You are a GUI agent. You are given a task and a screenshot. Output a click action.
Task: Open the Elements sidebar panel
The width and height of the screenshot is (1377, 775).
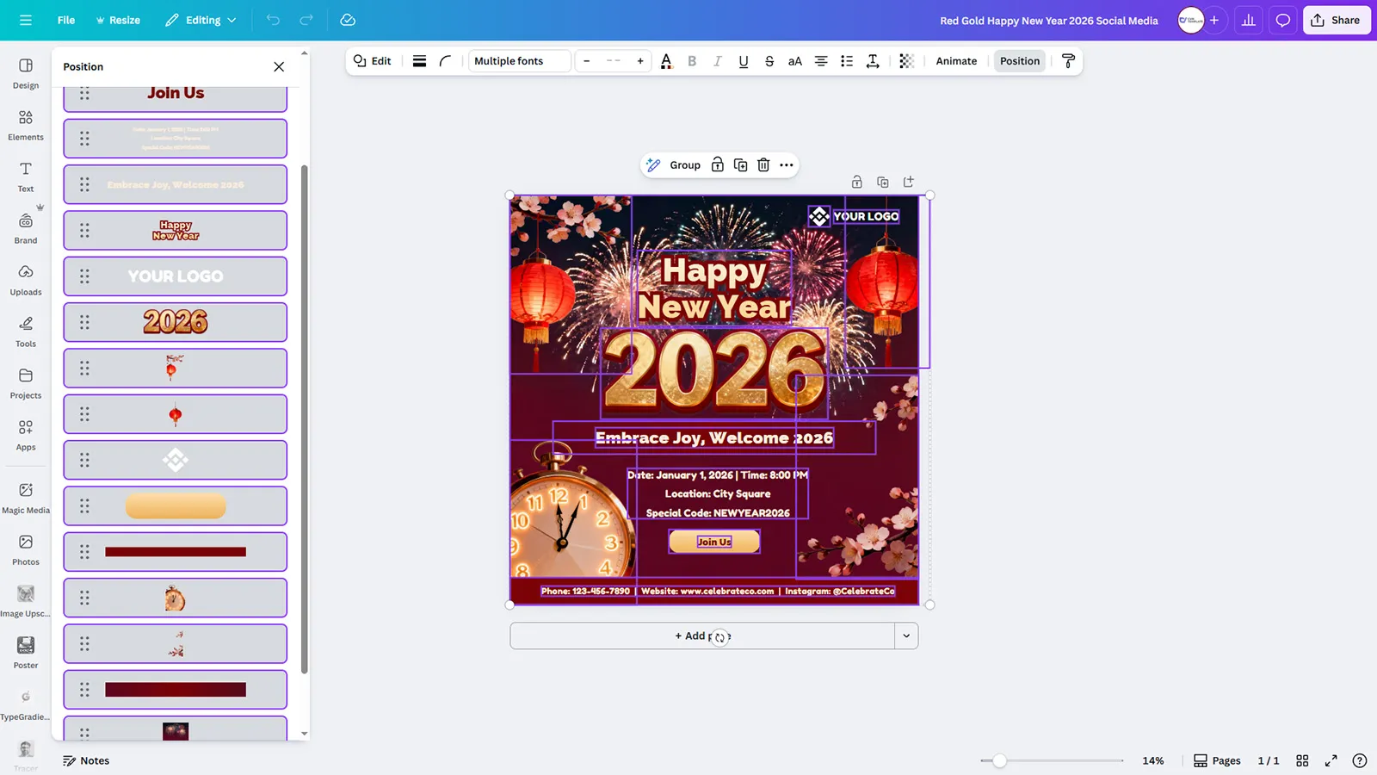26,125
